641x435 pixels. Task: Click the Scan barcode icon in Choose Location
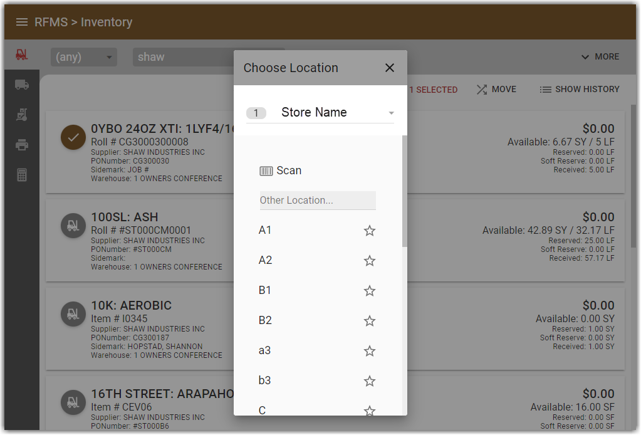click(x=266, y=170)
